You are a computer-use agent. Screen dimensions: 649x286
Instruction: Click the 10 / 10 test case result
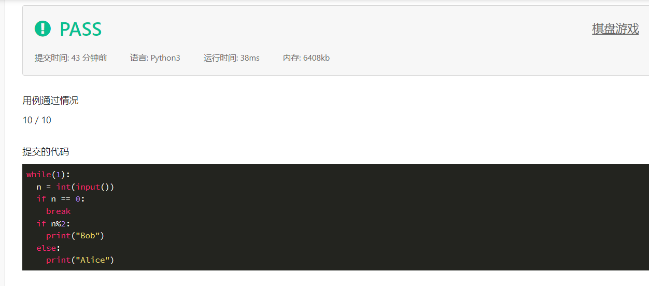[37, 120]
